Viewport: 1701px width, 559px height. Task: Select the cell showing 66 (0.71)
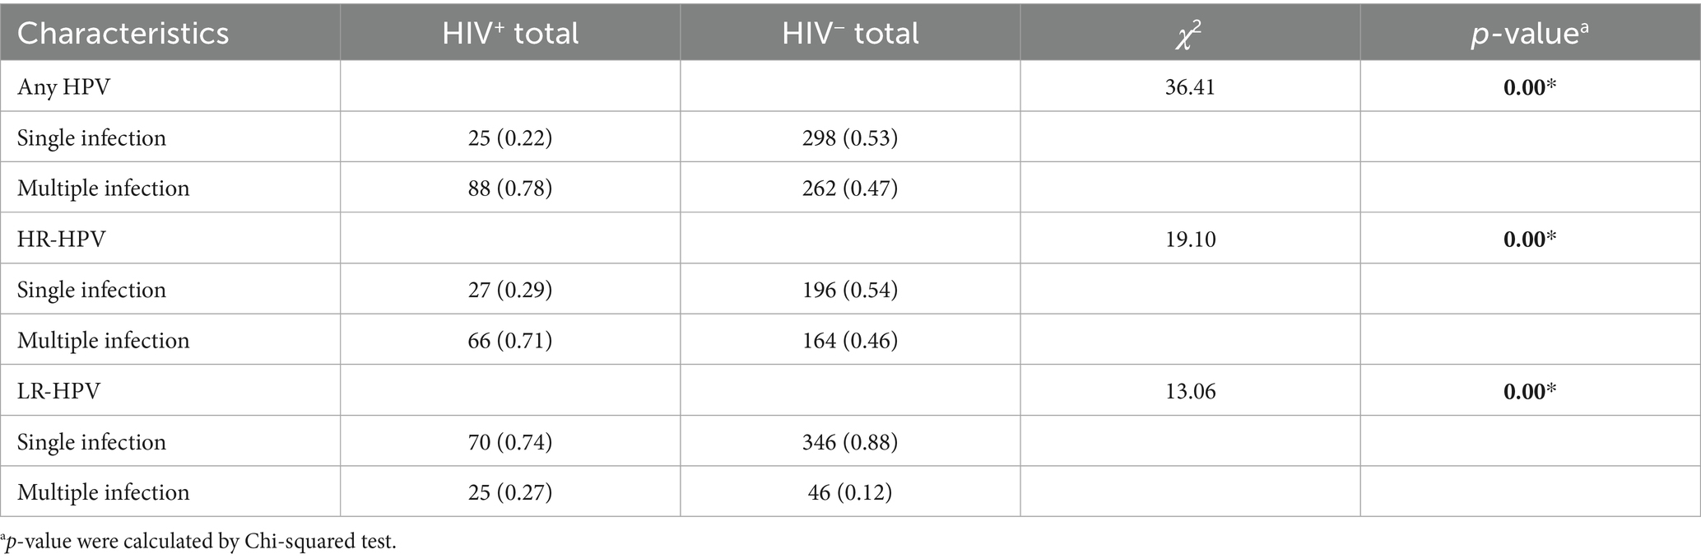coord(510,341)
